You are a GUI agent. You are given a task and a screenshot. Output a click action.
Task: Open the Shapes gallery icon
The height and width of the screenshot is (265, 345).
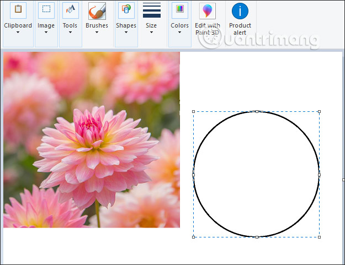(x=126, y=10)
